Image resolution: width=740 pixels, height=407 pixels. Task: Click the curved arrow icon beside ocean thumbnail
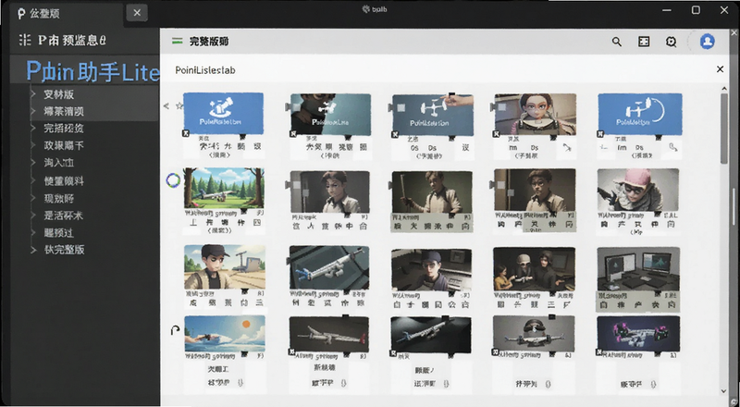coord(175,330)
